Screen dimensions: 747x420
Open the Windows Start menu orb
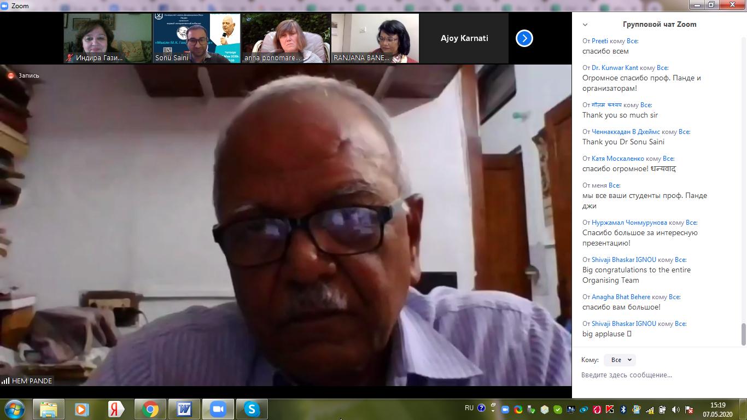click(15, 409)
